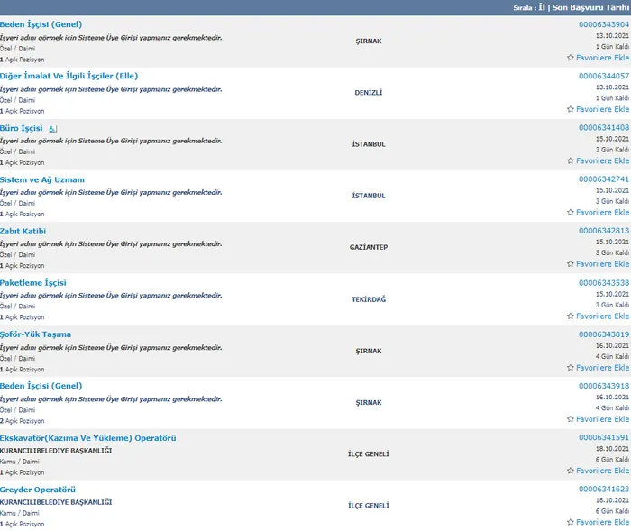Open Şoför-Yük Taşıma job listing
The width and height of the screenshot is (631, 531).
35,334
